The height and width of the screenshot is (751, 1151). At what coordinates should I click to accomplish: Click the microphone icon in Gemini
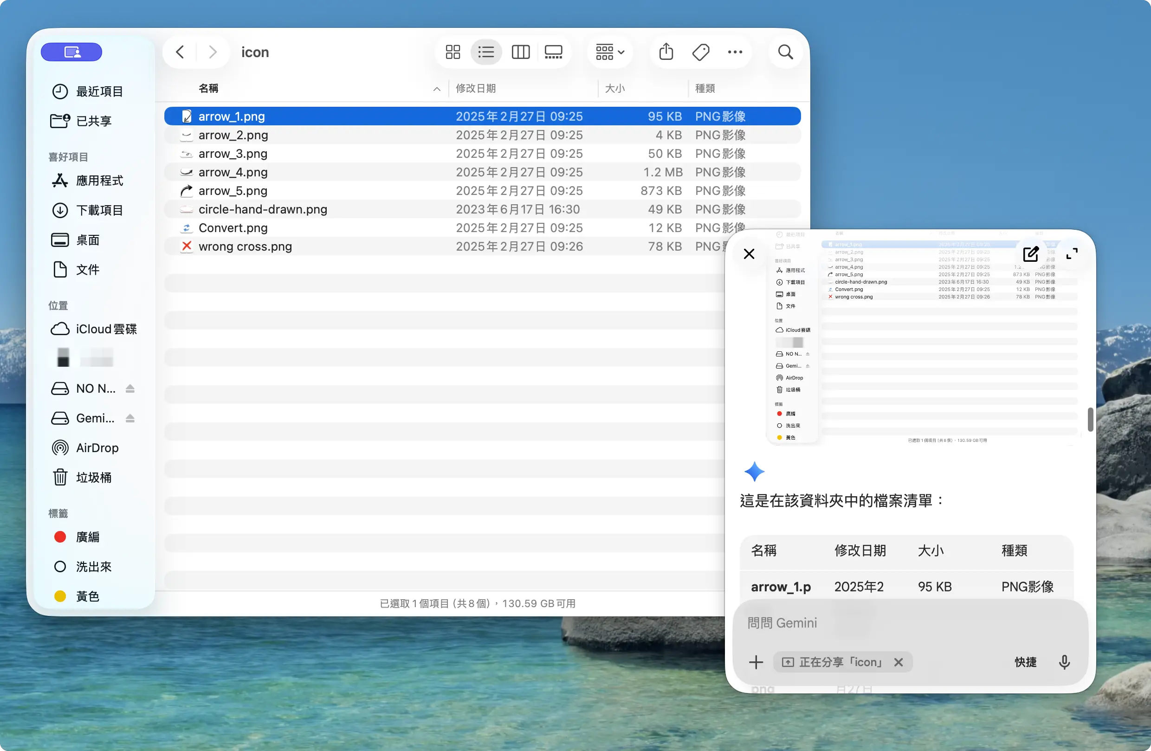click(1064, 662)
